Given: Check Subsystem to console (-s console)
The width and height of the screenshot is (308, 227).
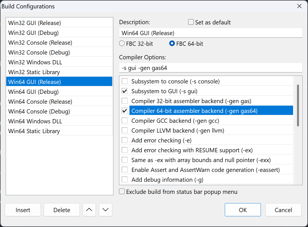Looking at the screenshot, I should tap(125, 81).
